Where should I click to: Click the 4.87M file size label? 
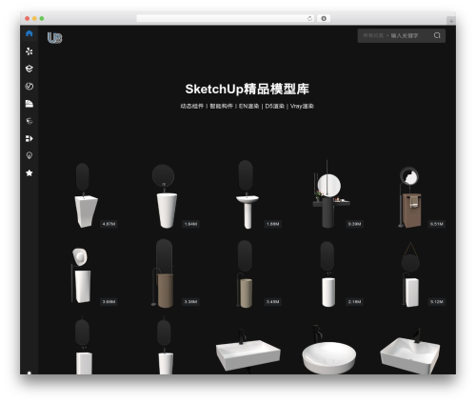pos(109,224)
